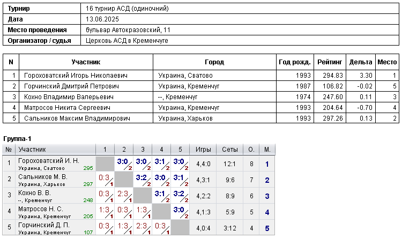Click delta value 3.30
Screen dimensions: 402x238
[x=366, y=76]
